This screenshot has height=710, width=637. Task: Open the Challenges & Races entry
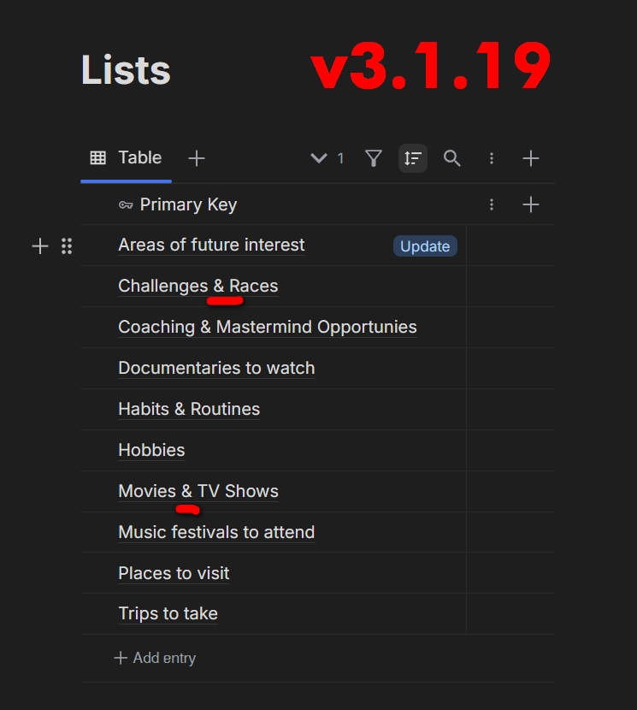198,286
